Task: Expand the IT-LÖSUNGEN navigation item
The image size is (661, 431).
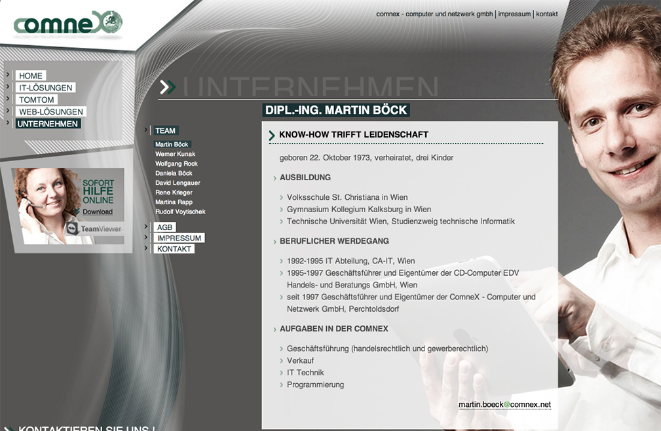Action: point(46,88)
